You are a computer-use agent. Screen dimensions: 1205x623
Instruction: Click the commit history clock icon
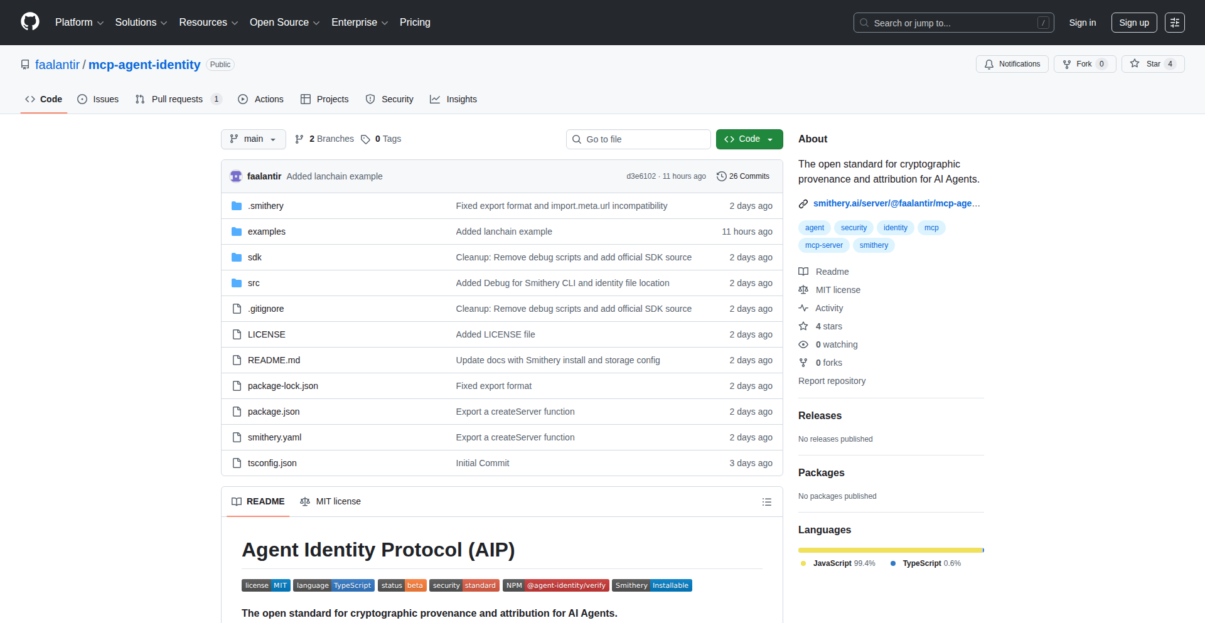pyautogui.click(x=721, y=176)
